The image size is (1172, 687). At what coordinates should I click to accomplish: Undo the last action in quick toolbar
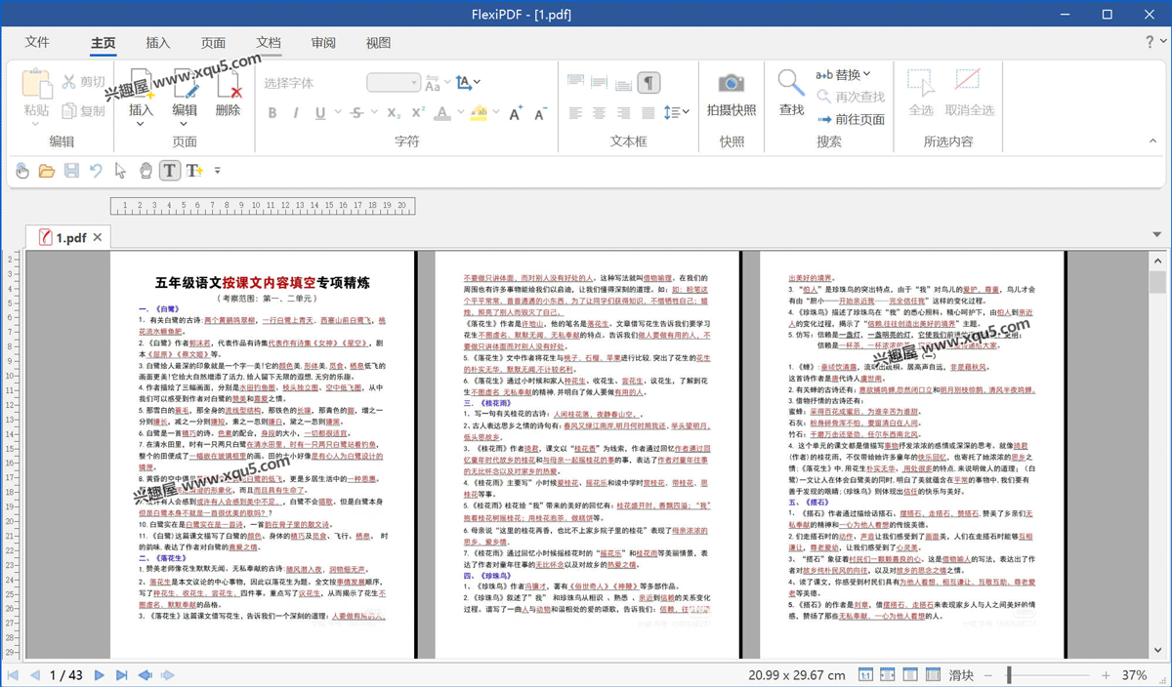pyautogui.click(x=96, y=171)
